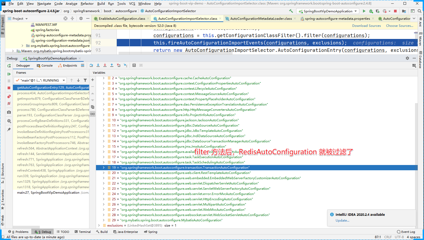Click the autoconfigure breadcrumb in the navigation bar
This screenshot has width=424, height=240.
[126, 11]
